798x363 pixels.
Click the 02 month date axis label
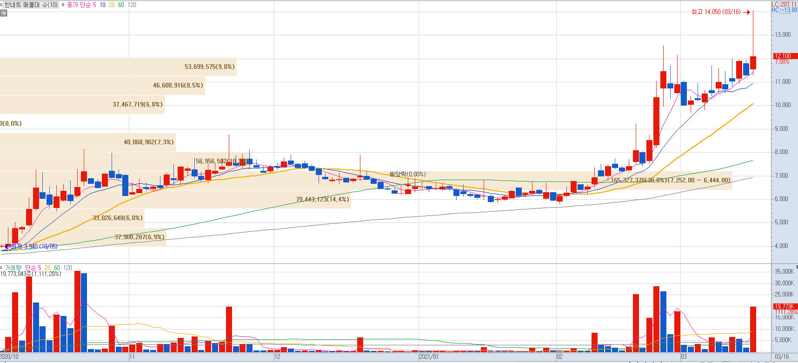[559, 357]
